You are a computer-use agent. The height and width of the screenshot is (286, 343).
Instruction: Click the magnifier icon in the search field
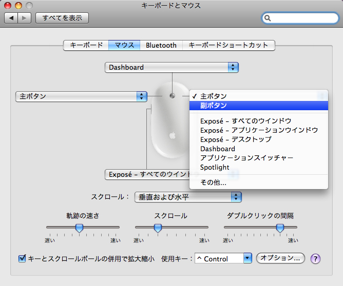click(268, 18)
